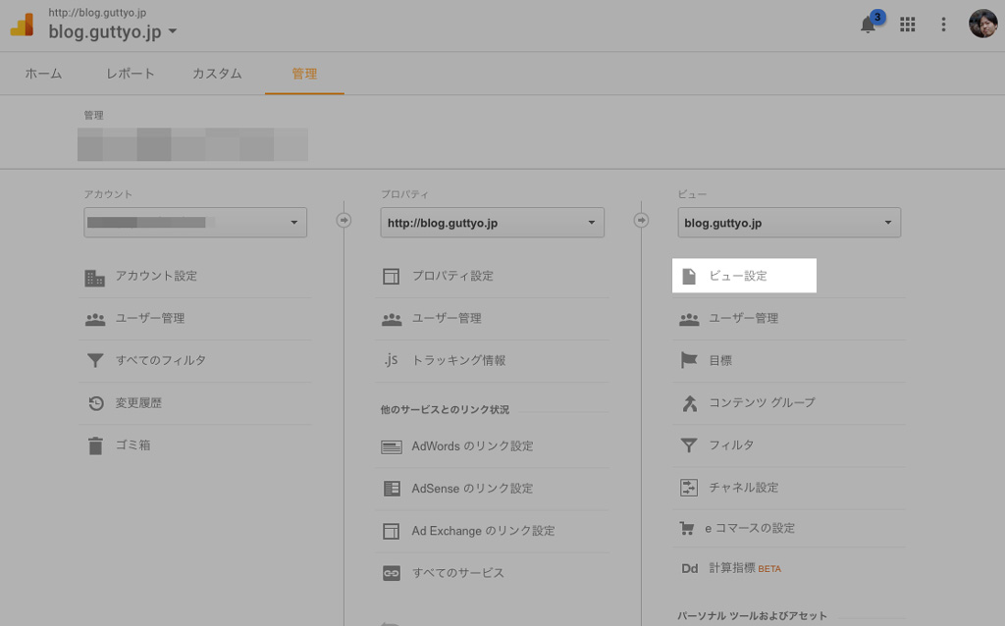Viewport: 1005px width, 626px height.
Task: Open the blog.guttyo.jp account switcher in header
Action: [113, 31]
